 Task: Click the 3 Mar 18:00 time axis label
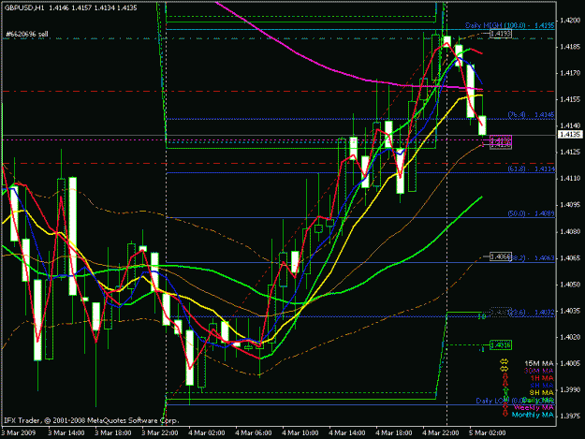point(112,432)
